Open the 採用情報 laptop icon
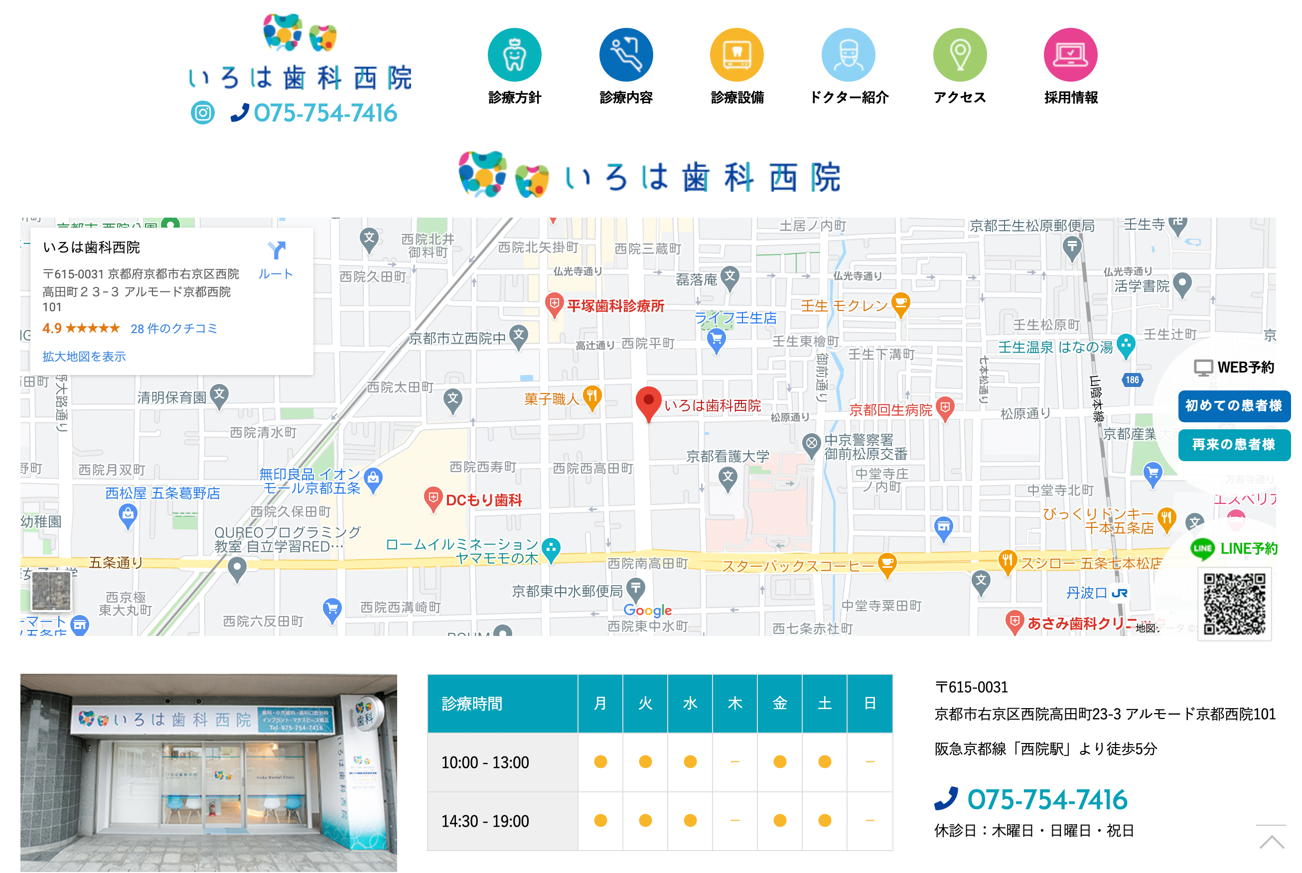This screenshot has width=1302, height=873. pyautogui.click(x=1070, y=55)
